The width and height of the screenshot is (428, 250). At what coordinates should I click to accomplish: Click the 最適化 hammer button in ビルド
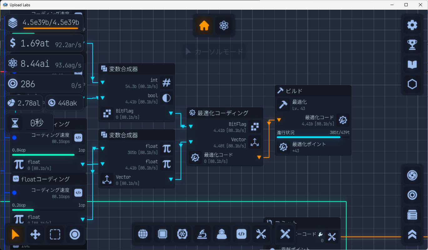click(x=283, y=105)
